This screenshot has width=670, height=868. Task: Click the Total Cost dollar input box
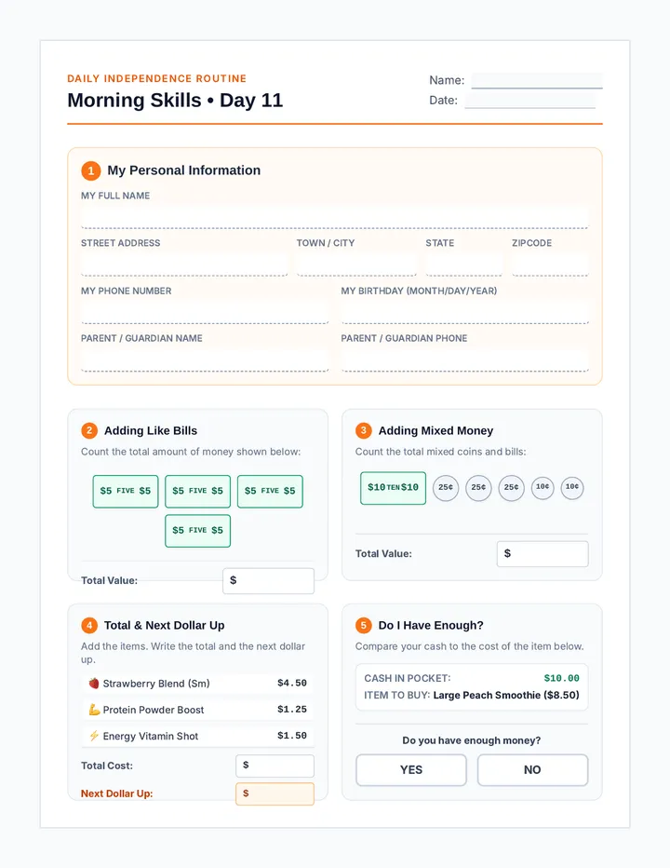click(275, 766)
